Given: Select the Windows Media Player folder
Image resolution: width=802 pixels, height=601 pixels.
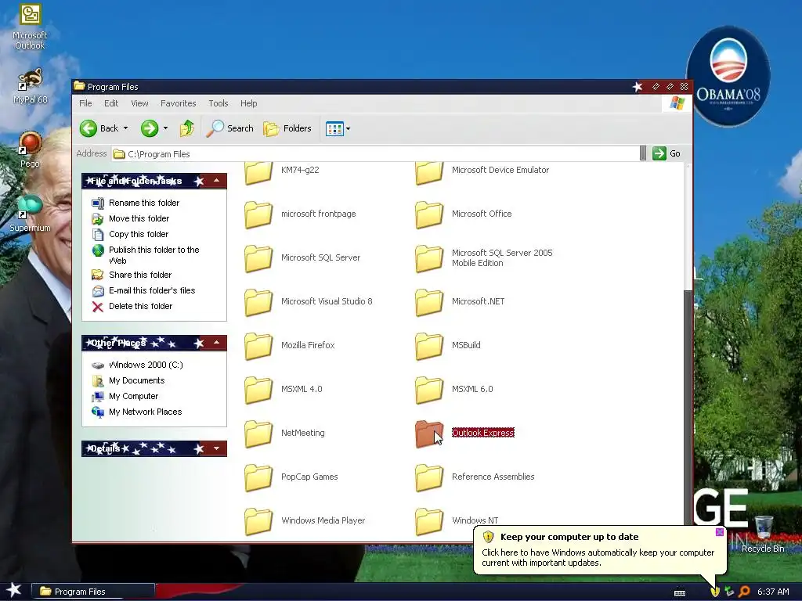Looking at the screenshot, I should (305, 520).
